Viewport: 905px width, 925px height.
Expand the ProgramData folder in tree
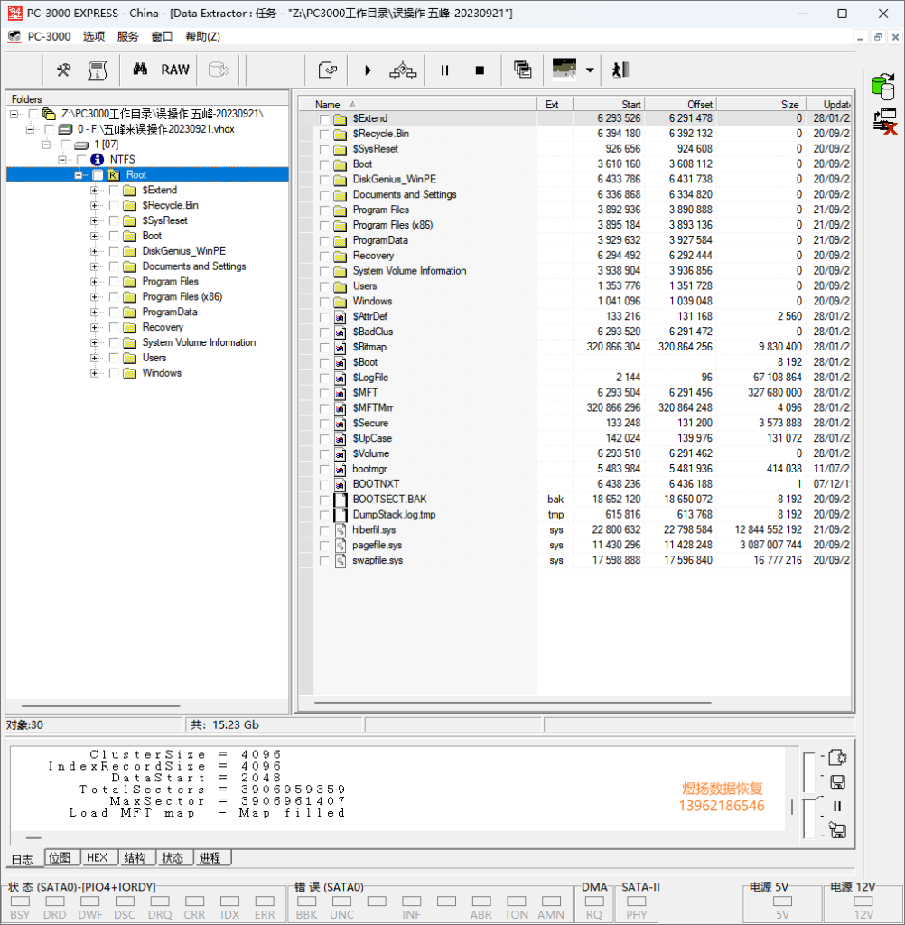click(95, 312)
